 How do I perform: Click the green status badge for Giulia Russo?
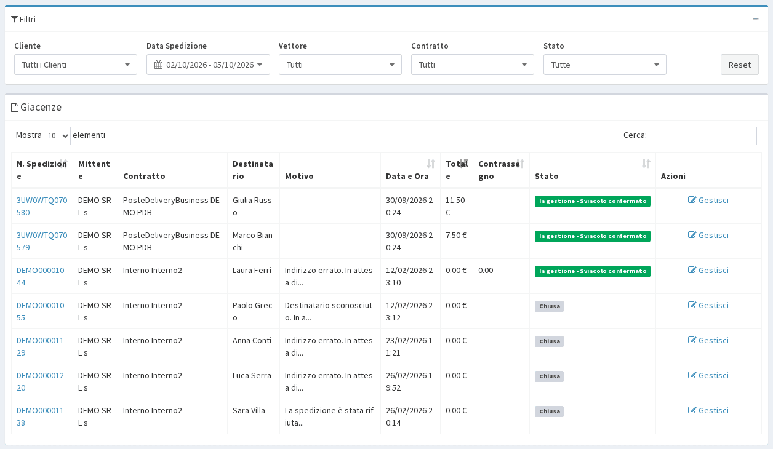593,201
